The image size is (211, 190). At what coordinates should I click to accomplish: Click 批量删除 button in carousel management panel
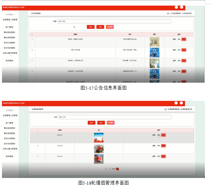point(111,123)
